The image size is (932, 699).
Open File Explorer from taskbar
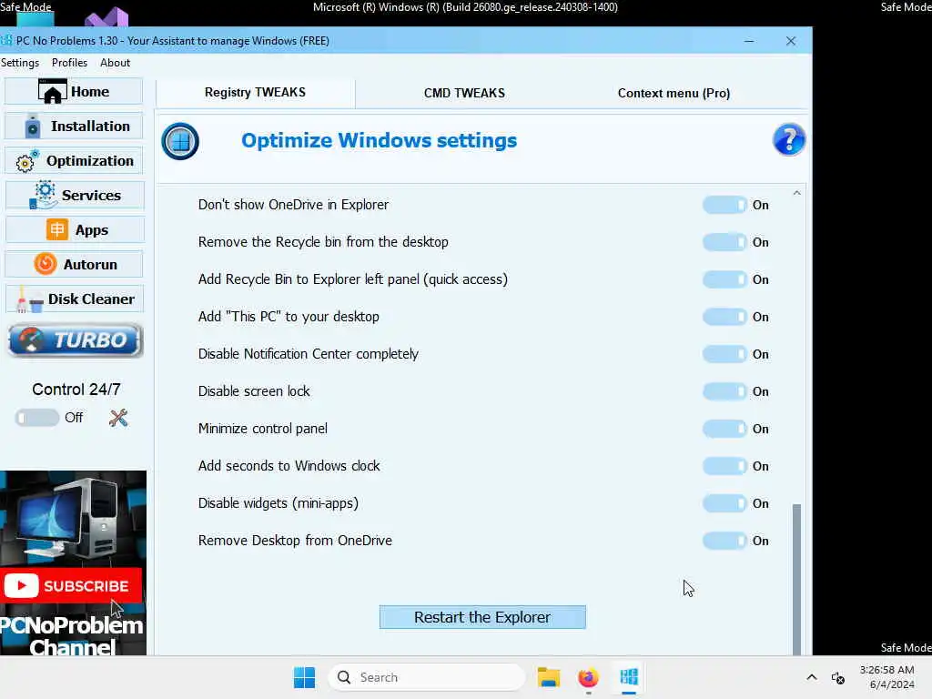[549, 677]
